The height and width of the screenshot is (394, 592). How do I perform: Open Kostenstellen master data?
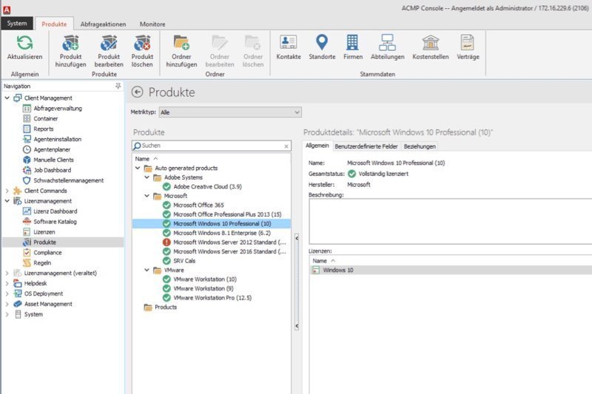pyautogui.click(x=431, y=47)
